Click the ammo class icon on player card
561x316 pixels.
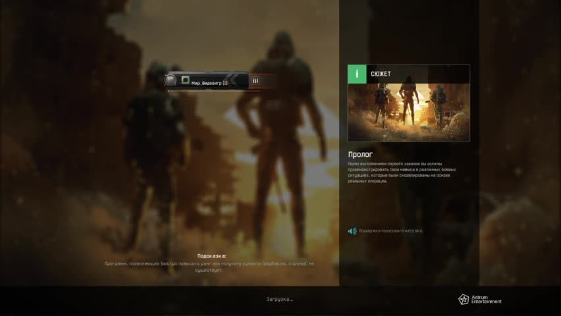(255, 81)
